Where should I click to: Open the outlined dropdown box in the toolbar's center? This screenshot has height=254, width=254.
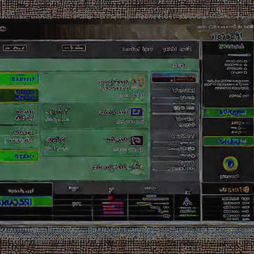coord(74,48)
